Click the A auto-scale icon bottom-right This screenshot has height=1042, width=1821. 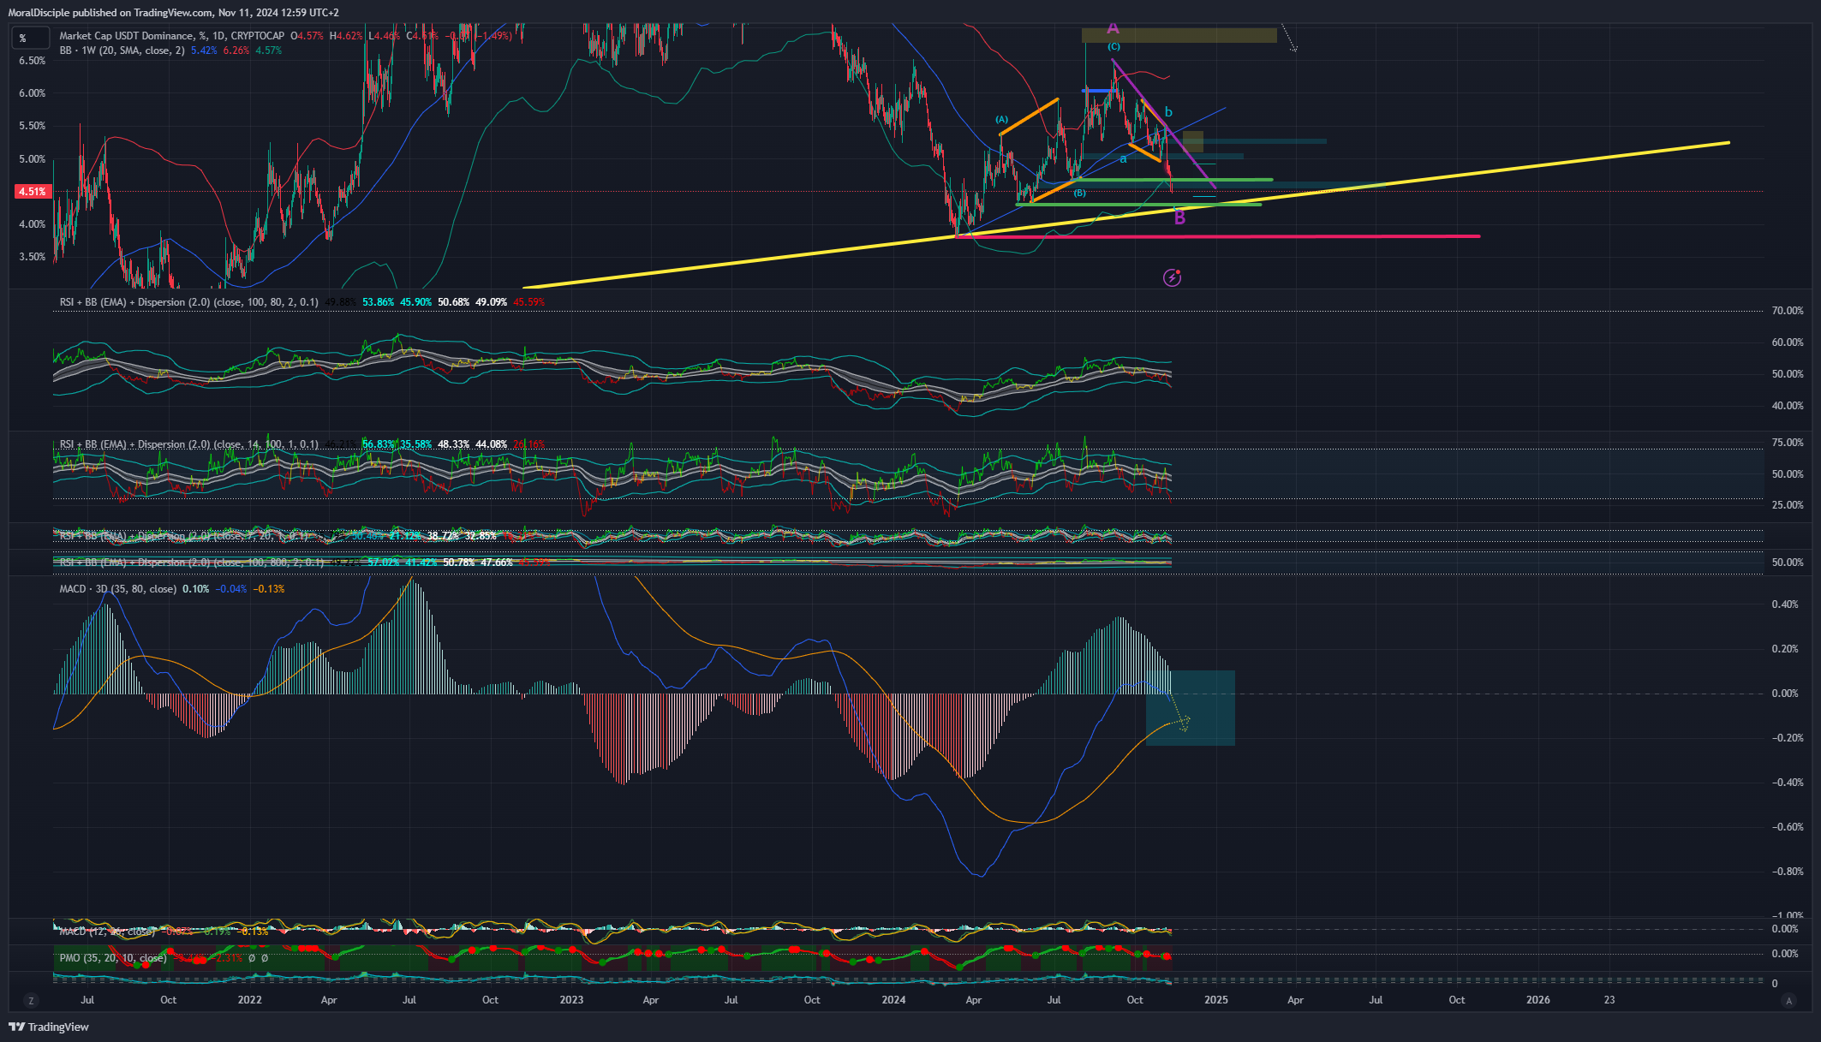1788,1000
